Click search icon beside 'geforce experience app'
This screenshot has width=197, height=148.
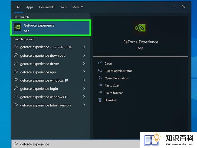pyautogui.click(x=16, y=72)
